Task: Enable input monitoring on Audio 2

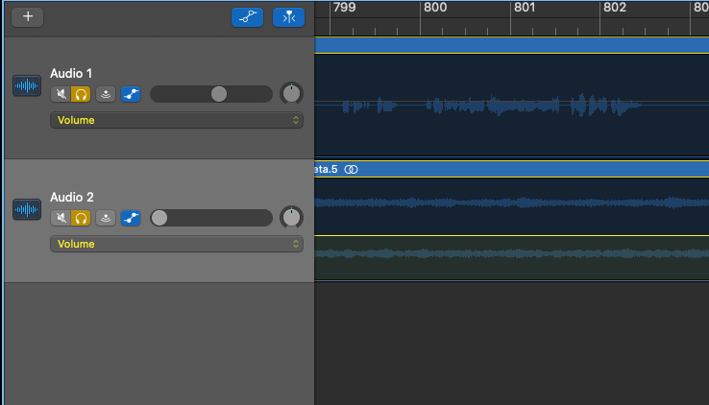Action: (x=106, y=218)
